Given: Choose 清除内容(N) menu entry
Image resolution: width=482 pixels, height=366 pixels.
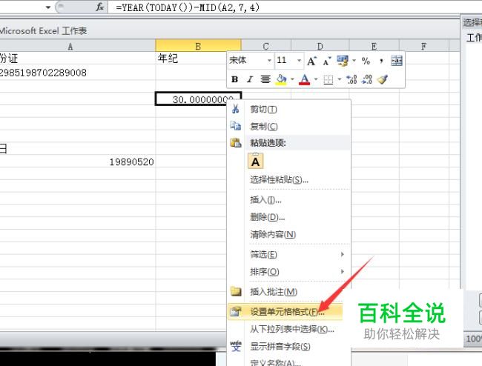Looking at the screenshot, I should pyautogui.click(x=289, y=234).
